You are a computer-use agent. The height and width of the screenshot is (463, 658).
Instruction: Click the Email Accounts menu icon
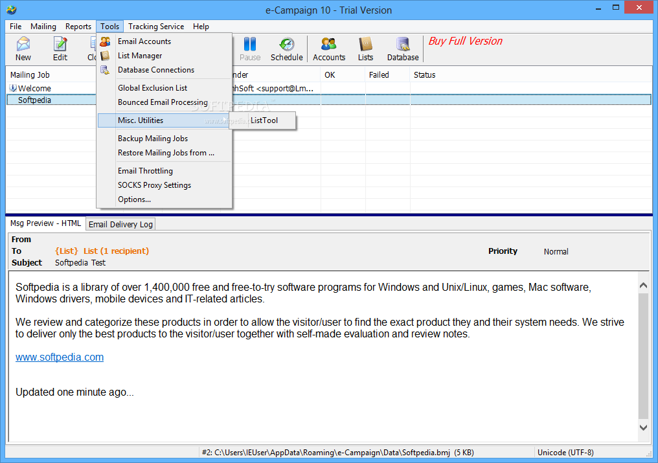coord(105,41)
